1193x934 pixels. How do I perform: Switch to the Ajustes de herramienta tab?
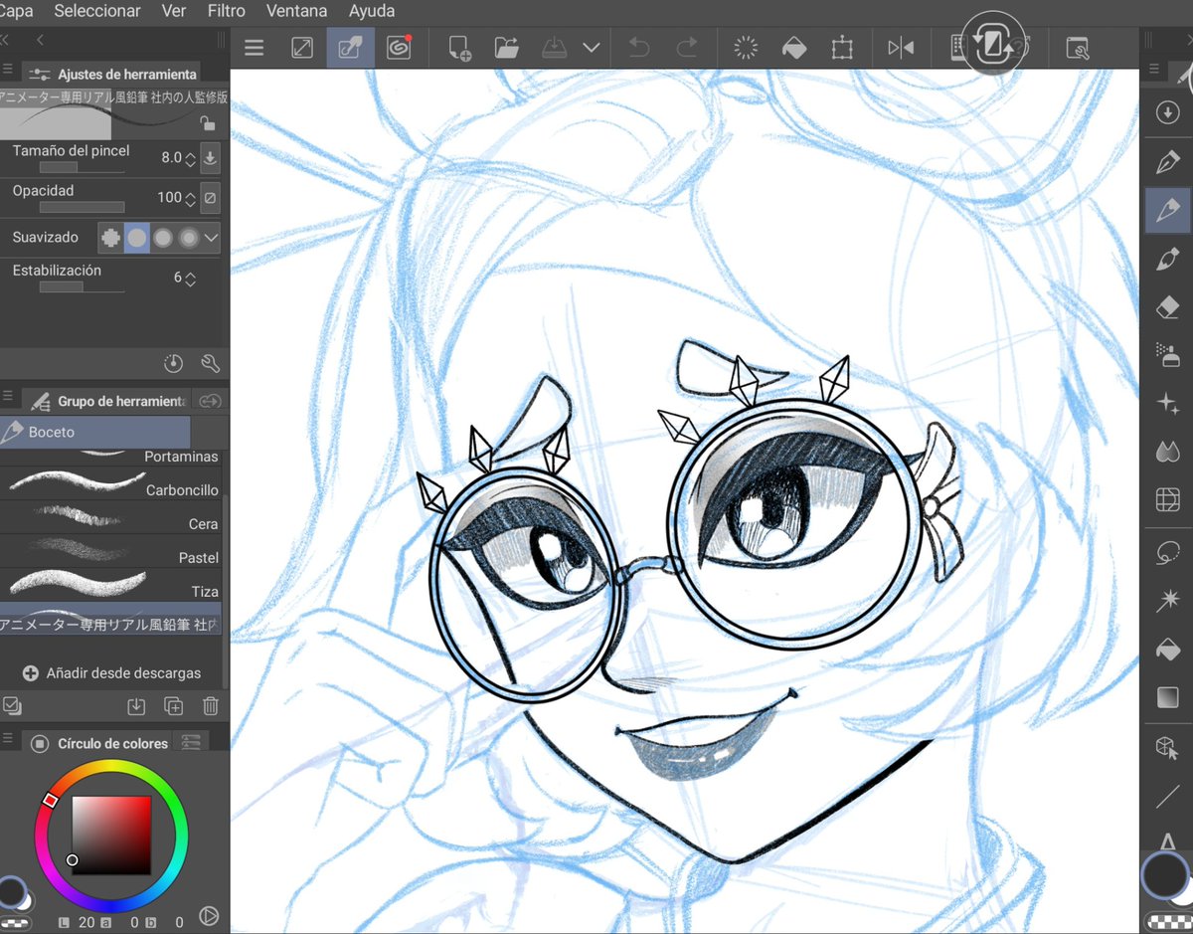tap(113, 74)
